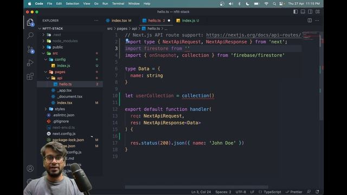The image size is (347, 195).
Task: Open _app.tsx in explorer
Action: pyautogui.click(x=70, y=90)
